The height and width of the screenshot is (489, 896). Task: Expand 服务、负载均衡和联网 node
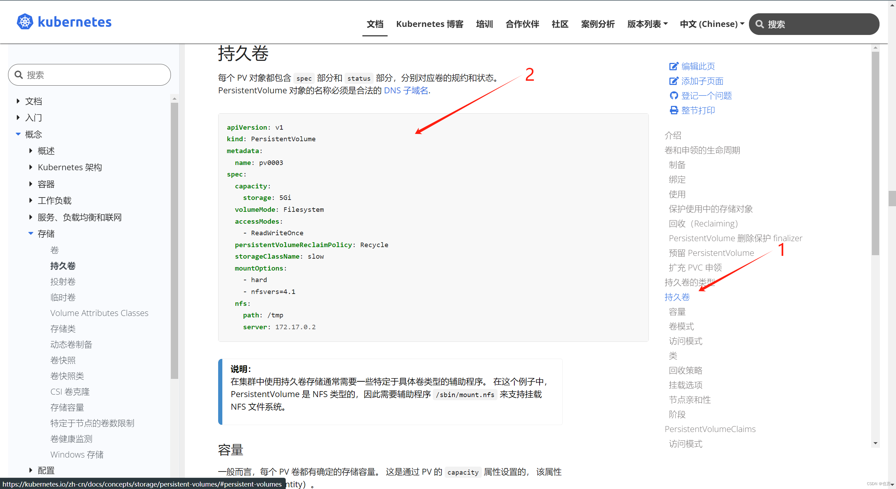(31, 217)
